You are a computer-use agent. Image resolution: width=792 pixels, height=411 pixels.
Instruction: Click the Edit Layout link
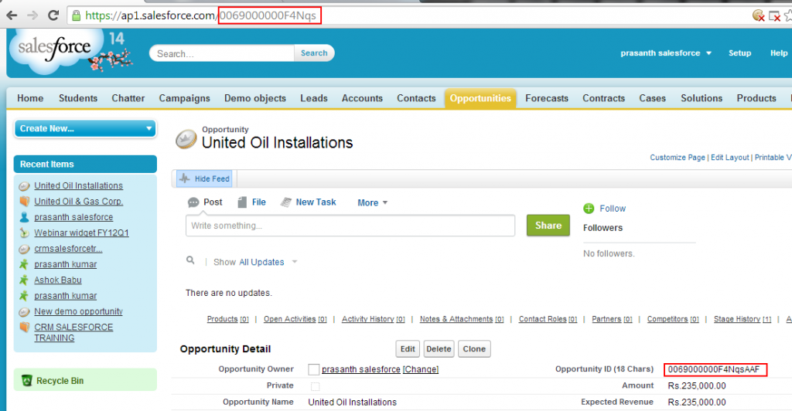pos(730,158)
